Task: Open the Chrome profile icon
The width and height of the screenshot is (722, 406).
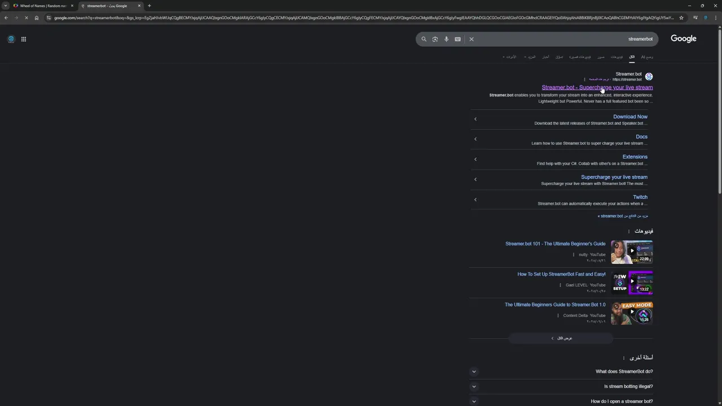Action: pyautogui.click(x=705, y=17)
